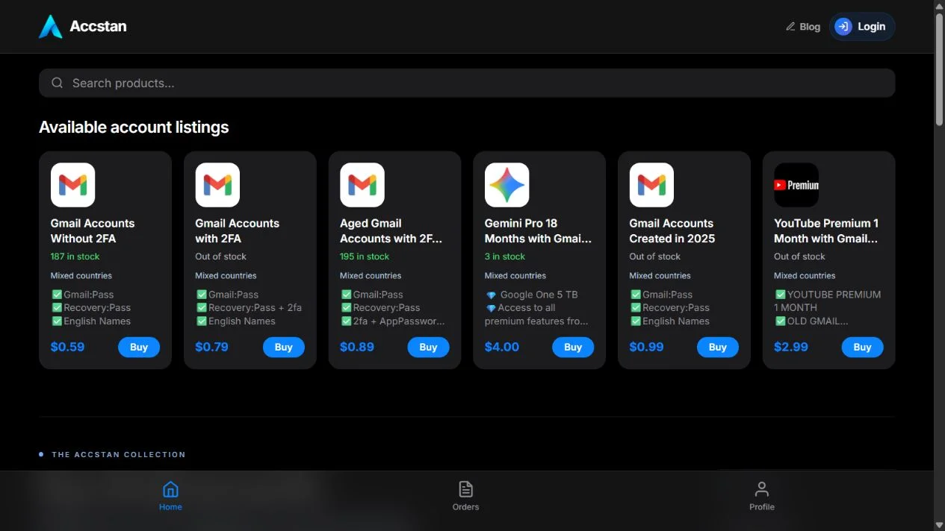Click the Gemini star icon

coord(507,185)
